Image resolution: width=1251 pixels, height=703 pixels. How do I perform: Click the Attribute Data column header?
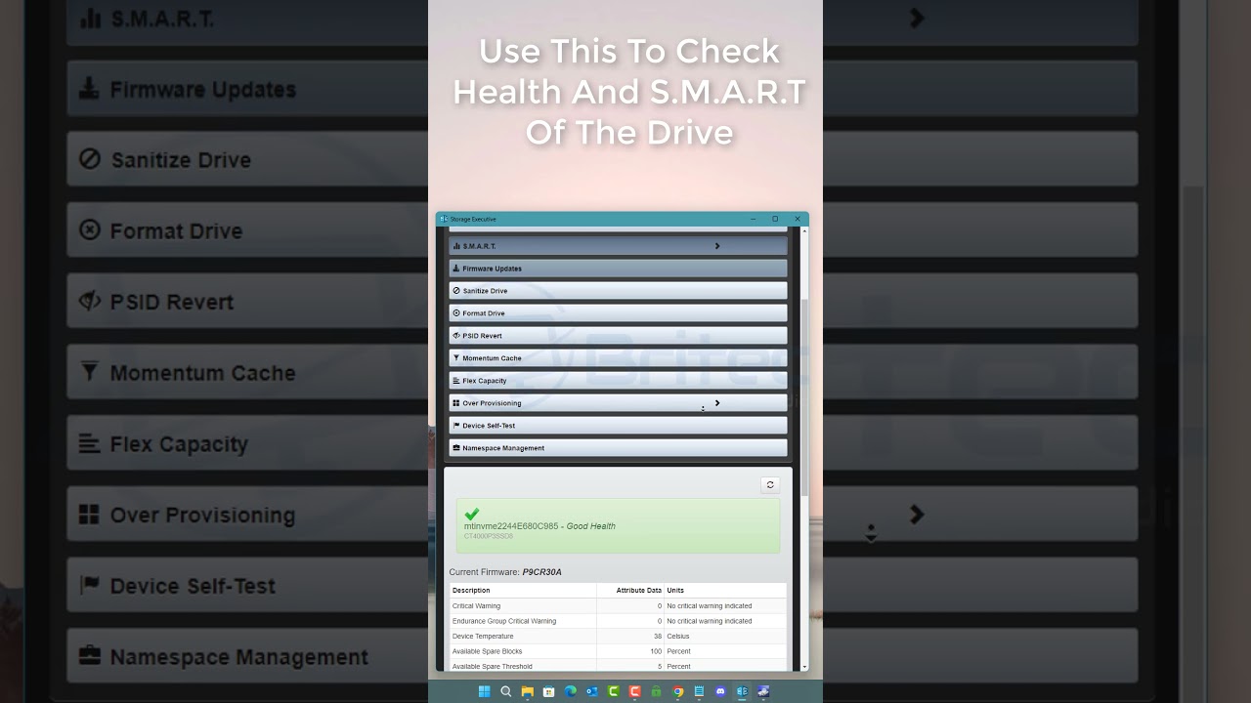[x=639, y=591]
